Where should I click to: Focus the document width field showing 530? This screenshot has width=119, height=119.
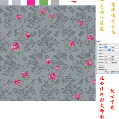point(107,57)
